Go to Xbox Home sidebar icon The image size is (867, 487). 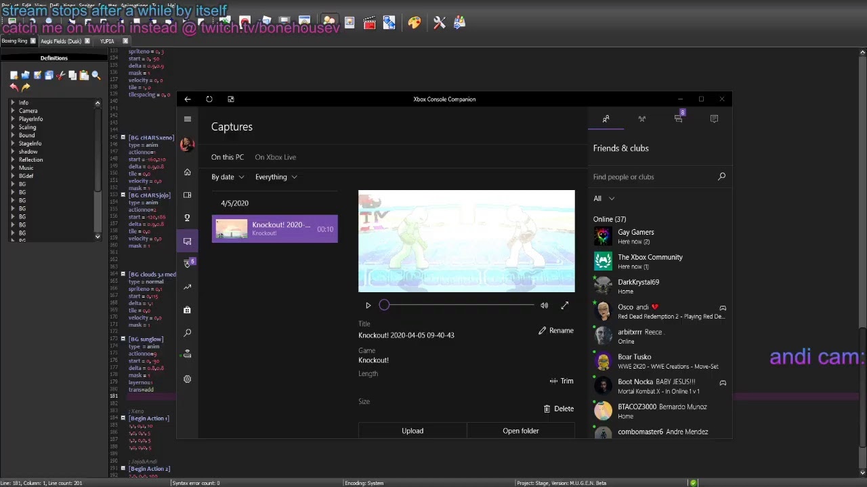[x=188, y=172]
